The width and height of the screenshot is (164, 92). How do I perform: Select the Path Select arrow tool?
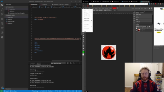click(83, 44)
